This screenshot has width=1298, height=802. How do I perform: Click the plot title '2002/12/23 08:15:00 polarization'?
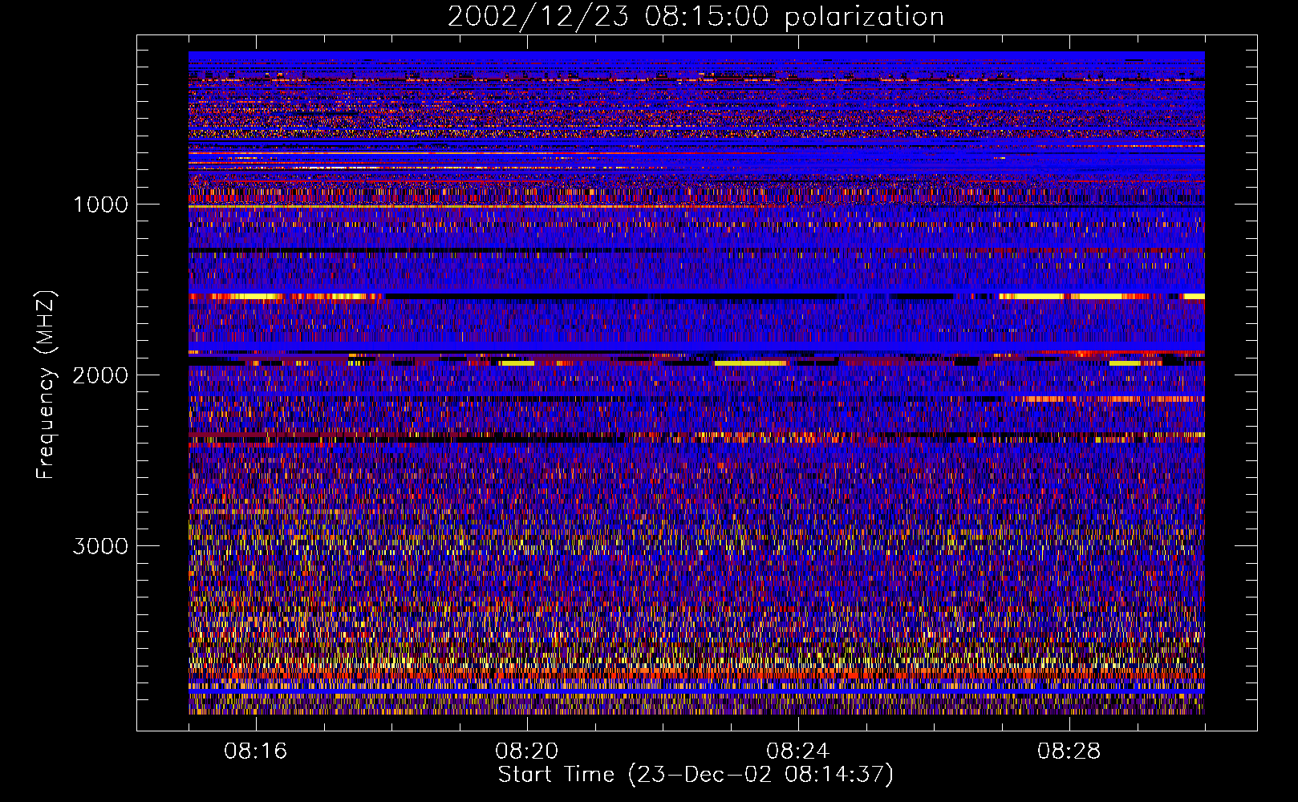point(696,17)
